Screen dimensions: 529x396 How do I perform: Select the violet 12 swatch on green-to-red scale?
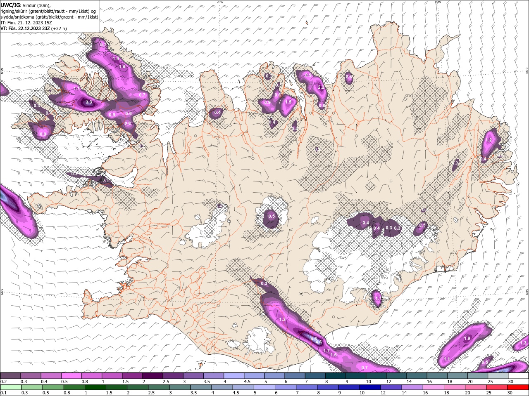[x=391, y=387]
